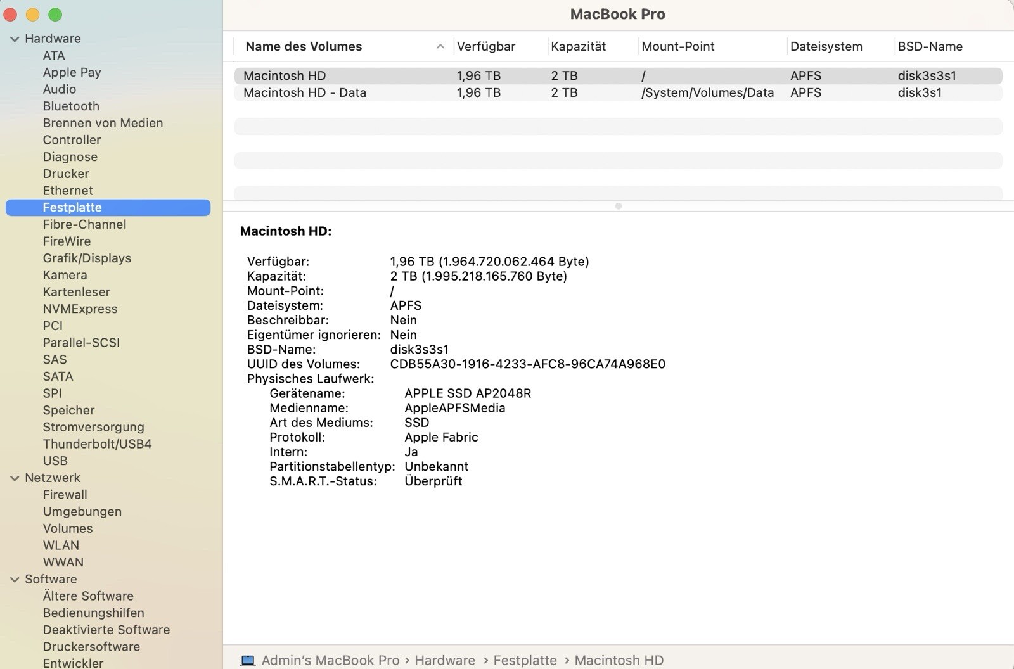Click the APPLE SSD AP2048R device name
The height and width of the screenshot is (669, 1014).
point(468,393)
